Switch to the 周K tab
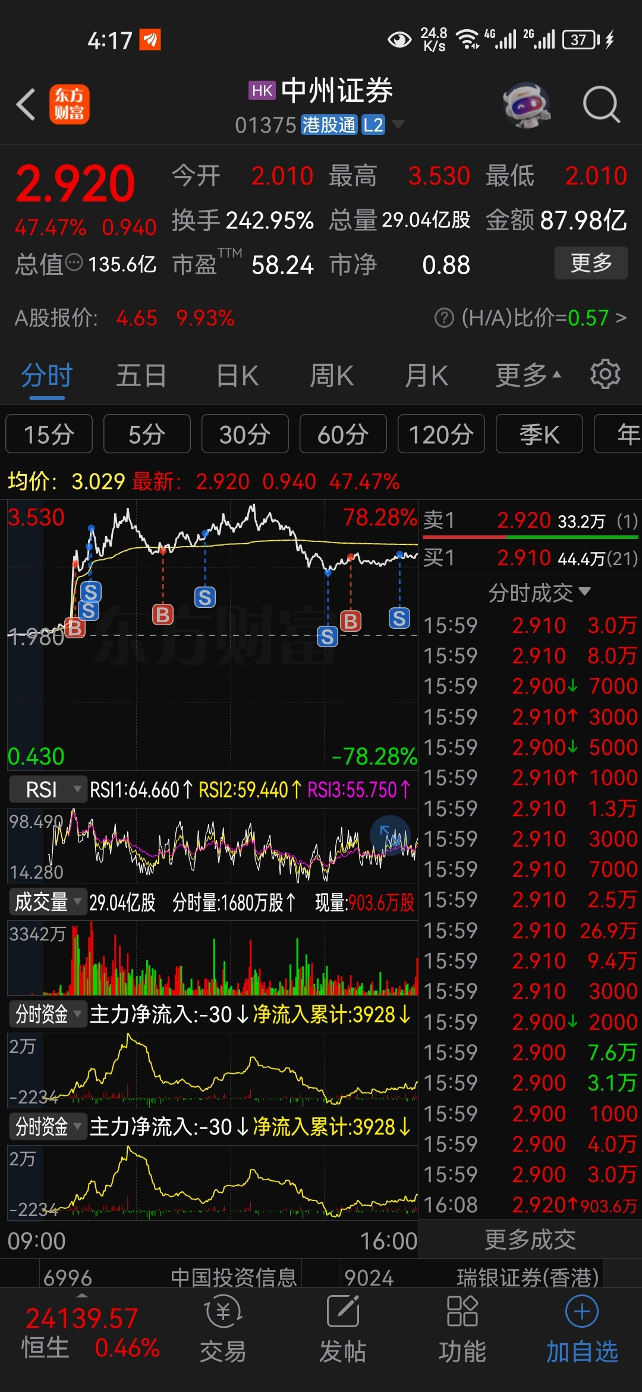This screenshot has width=642, height=1392. pyautogui.click(x=332, y=376)
